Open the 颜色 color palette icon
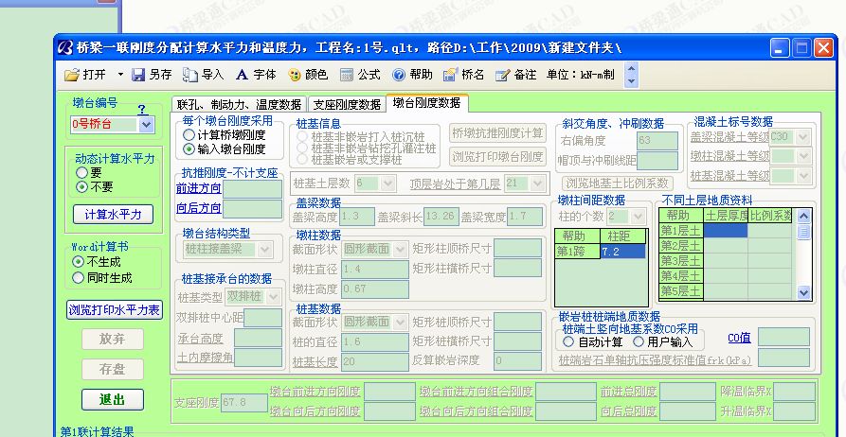This screenshot has height=437, width=846. pos(308,75)
